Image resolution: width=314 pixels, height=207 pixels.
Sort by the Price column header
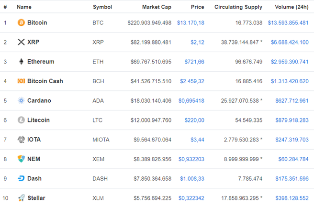198,7
